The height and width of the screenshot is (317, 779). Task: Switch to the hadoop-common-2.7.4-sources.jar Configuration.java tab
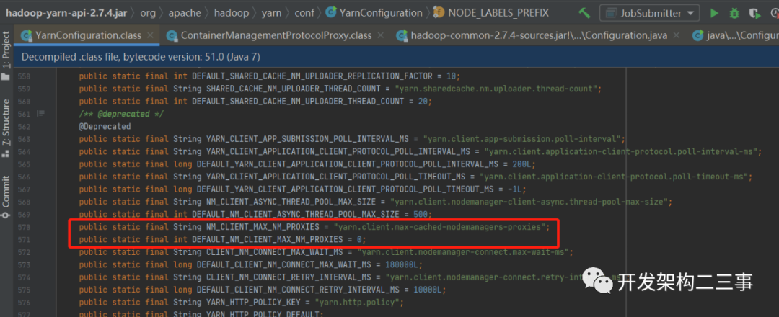(x=539, y=36)
